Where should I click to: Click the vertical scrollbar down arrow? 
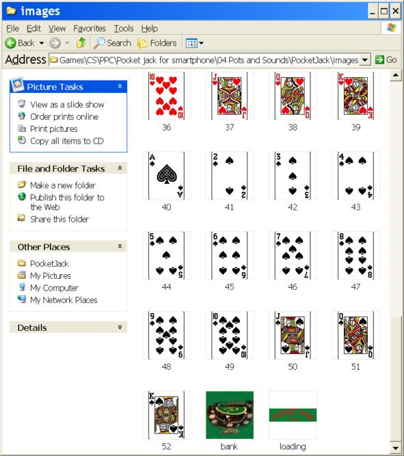[395, 448]
